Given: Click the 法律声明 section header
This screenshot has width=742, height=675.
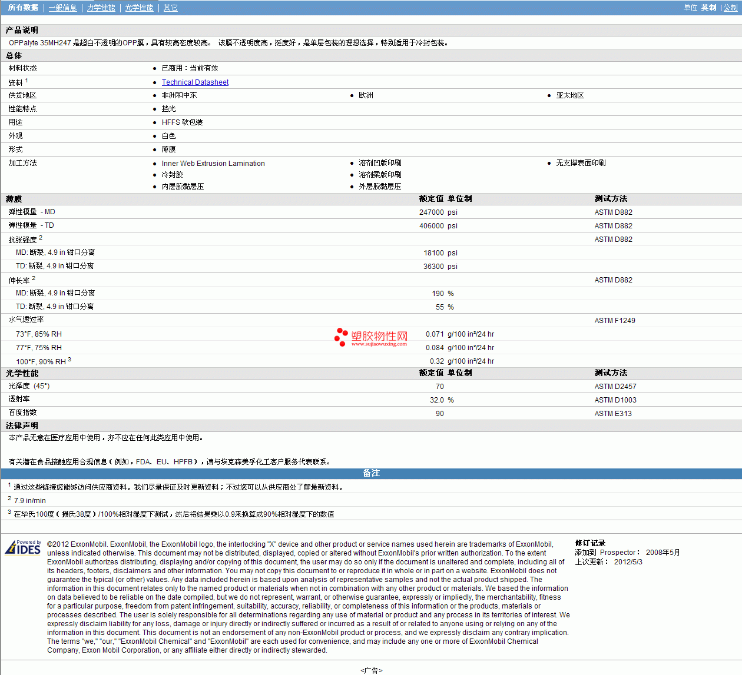Looking at the screenshot, I should [x=22, y=425].
